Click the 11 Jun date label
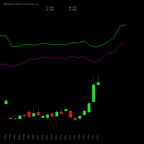The image size is (144, 144). pos(75,137)
